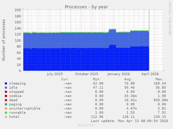Click runnable max value 7.91
Image resolution: width=173 pixels, height=129 pixels.
click(162, 113)
